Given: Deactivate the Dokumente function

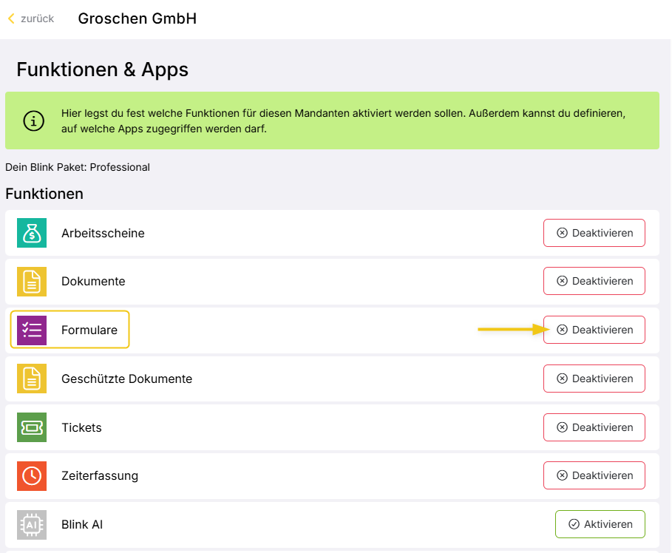Looking at the screenshot, I should [x=594, y=281].
